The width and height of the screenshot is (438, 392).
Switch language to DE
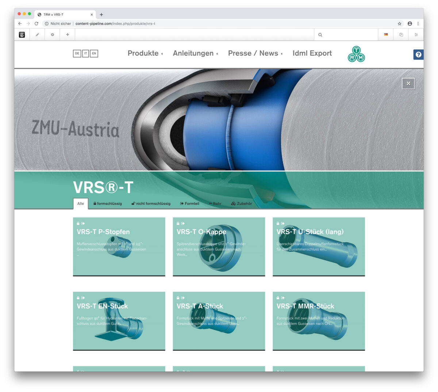(77, 53)
